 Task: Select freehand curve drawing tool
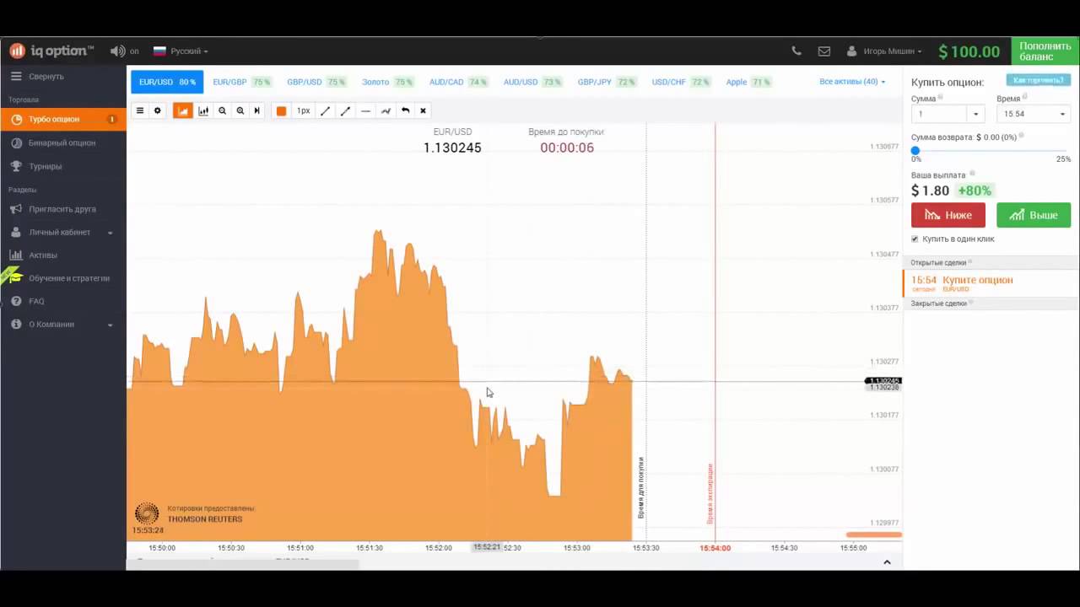coord(386,110)
